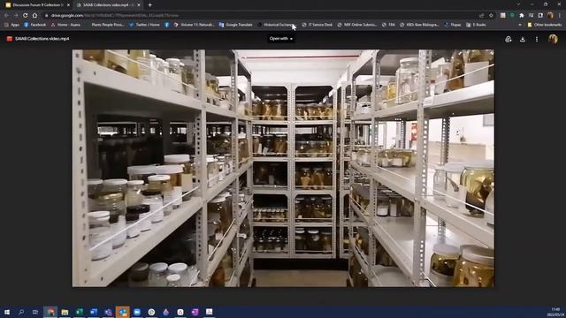Open the Chrome three-dot menu
The image size is (566, 318).
coord(560,16)
